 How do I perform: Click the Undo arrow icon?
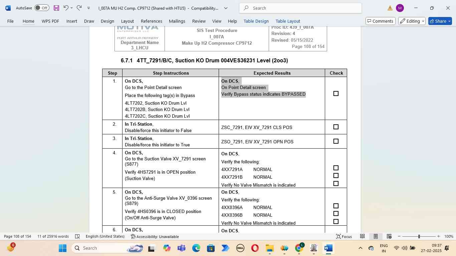point(66,8)
